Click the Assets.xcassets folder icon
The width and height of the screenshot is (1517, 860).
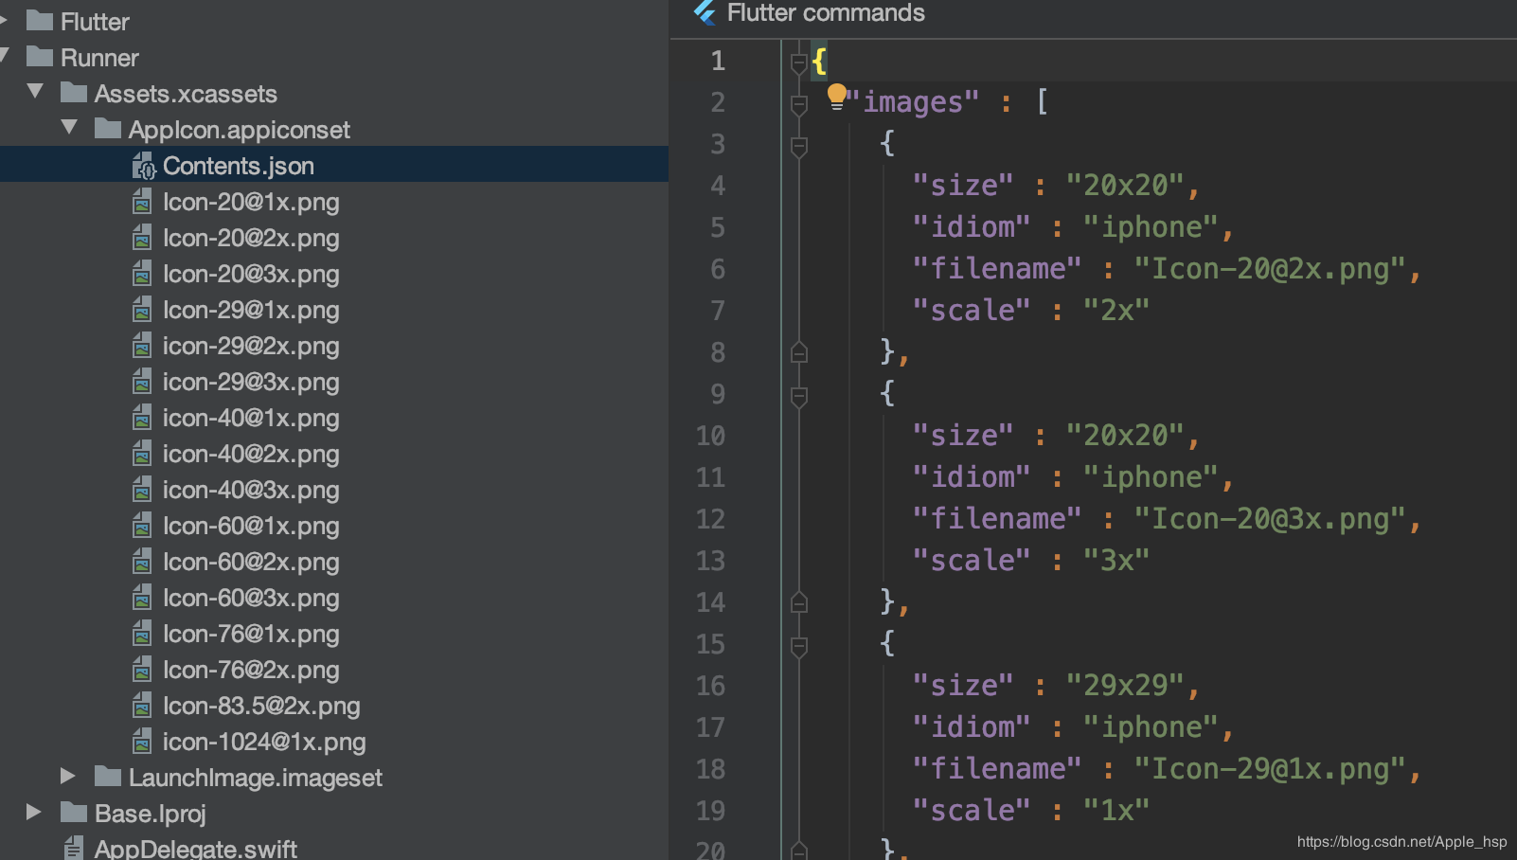pyautogui.click(x=74, y=93)
